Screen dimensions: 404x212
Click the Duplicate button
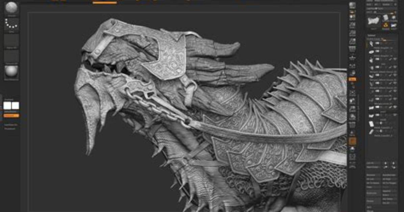pos(374,193)
